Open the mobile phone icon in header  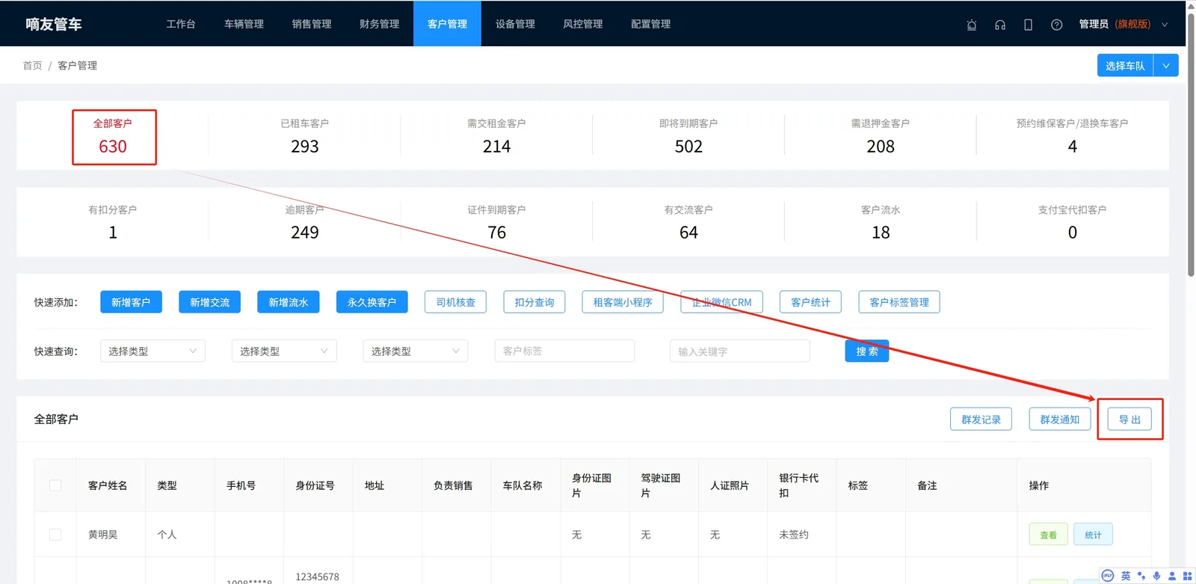click(1029, 25)
